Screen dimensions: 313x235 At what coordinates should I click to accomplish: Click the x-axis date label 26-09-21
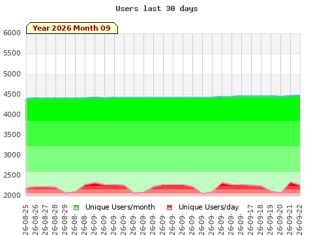click(x=290, y=220)
